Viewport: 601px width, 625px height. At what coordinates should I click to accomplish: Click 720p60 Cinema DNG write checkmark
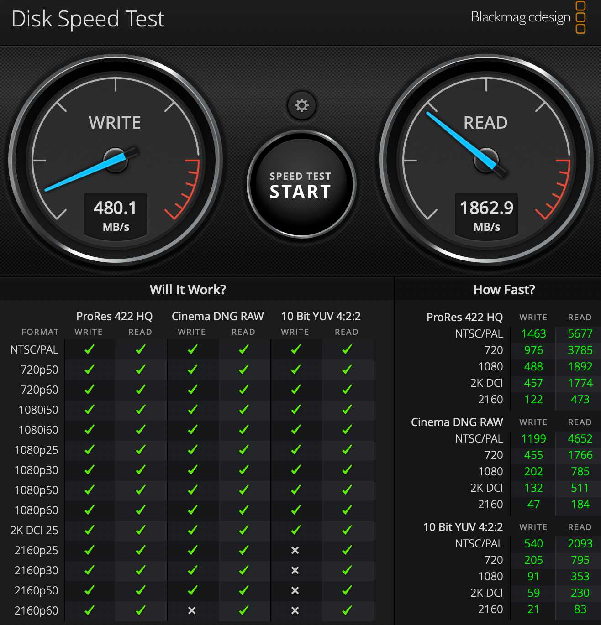[193, 390]
